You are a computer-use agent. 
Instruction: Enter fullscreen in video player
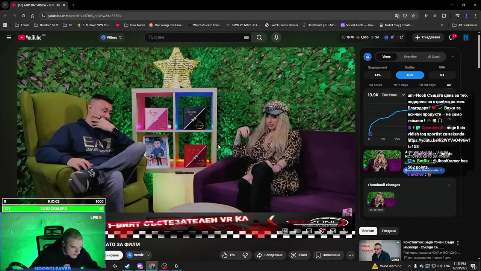[345, 231]
